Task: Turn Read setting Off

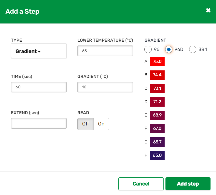Action: click(x=85, y=124)
